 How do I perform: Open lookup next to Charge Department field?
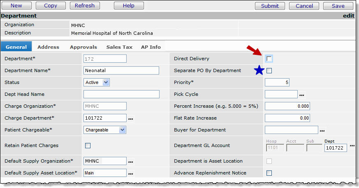click(131, 119)
